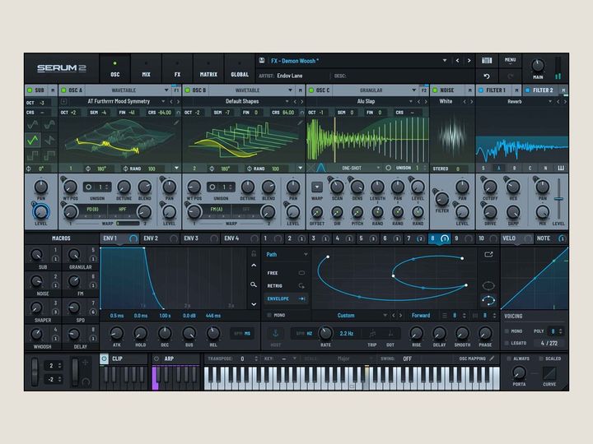Viewport: 593px width, 444px height.
Task: Enable the ALWAYS portamento checkbox
Action: click(x=509, y=358)
